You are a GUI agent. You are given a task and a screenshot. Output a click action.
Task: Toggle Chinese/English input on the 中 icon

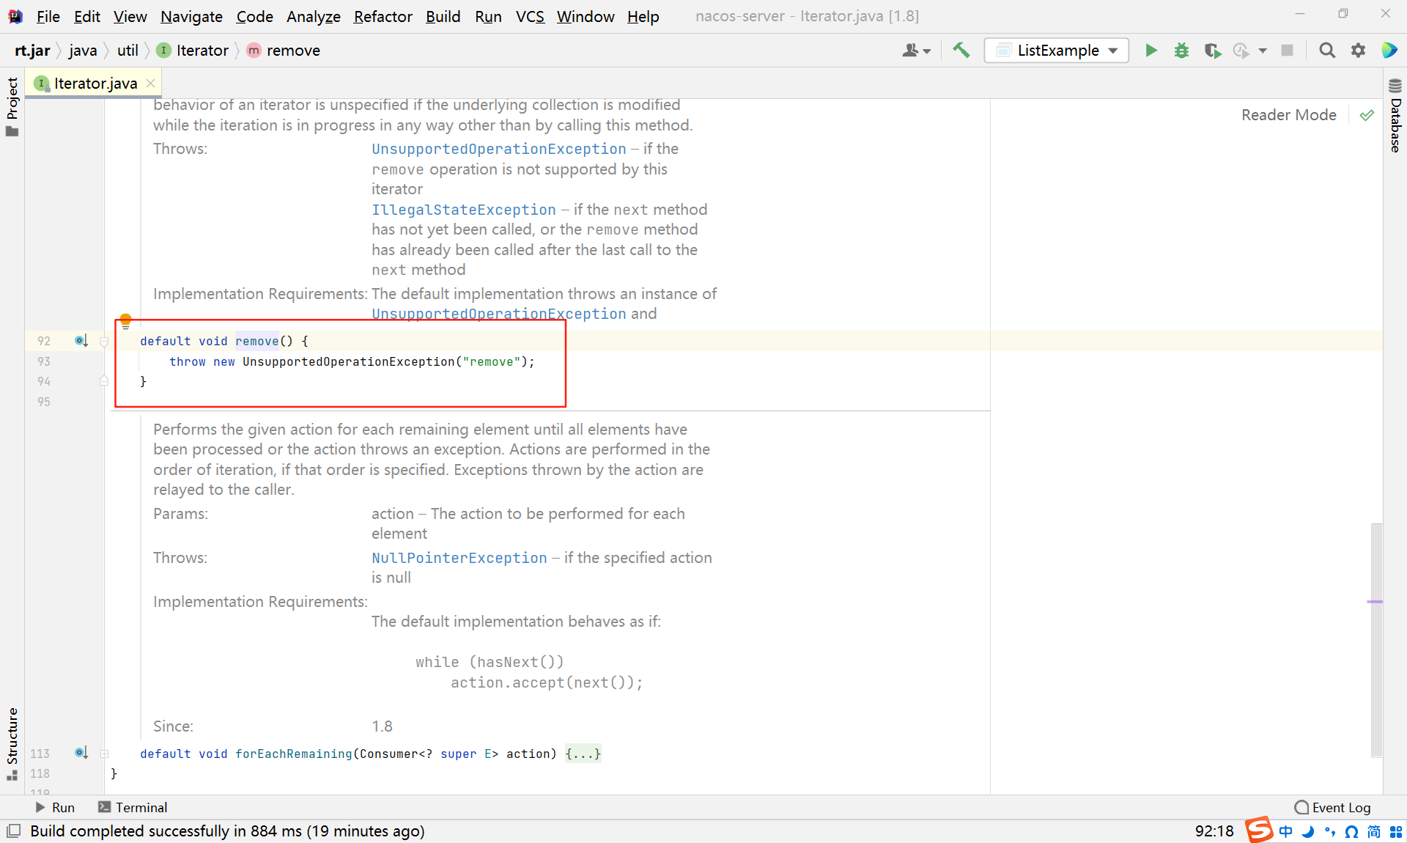point(1286,831)
